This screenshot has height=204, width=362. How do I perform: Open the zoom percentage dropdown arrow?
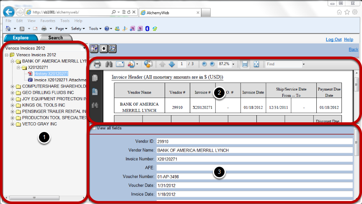[233, 64]
